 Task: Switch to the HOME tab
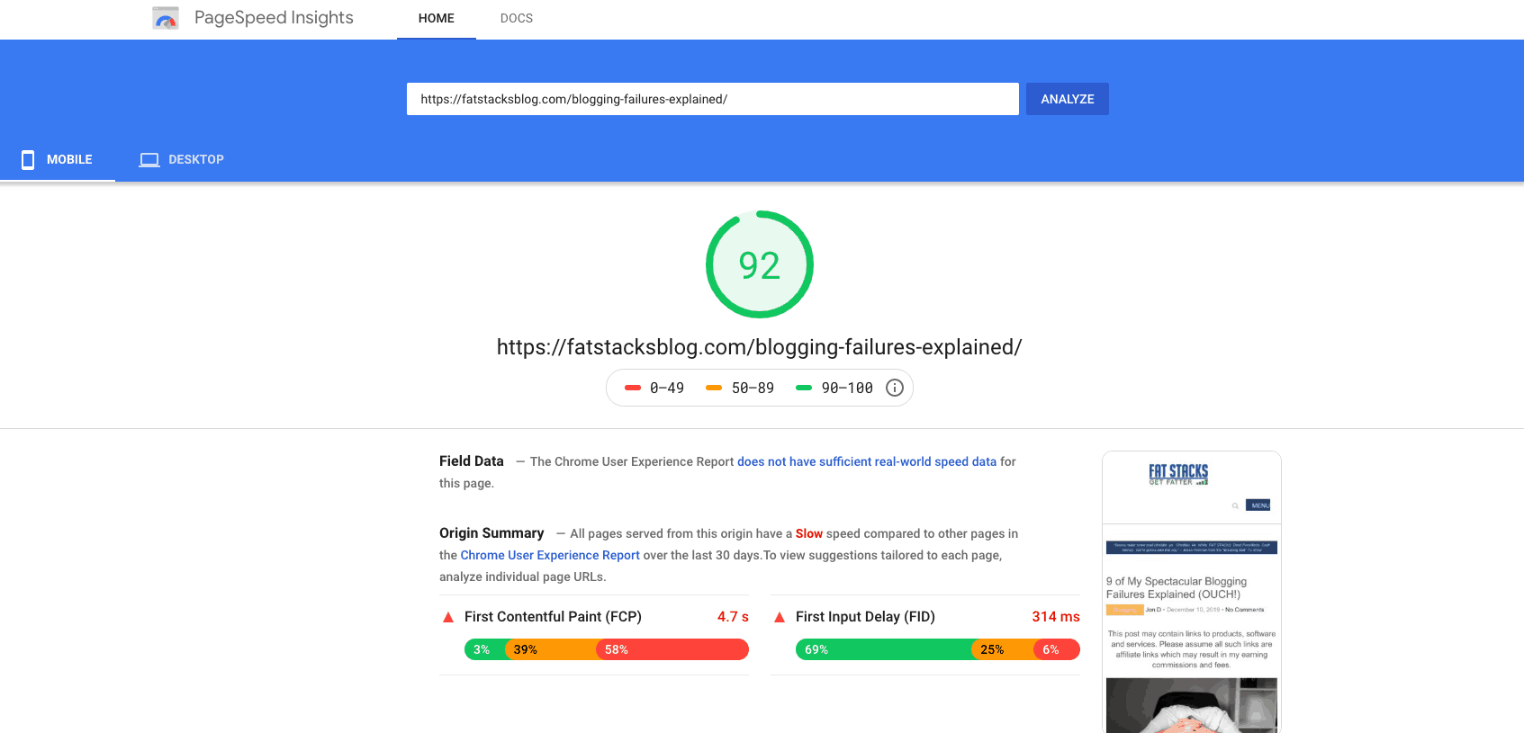click(x=436, y=18)
